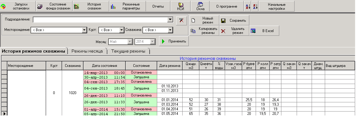Click Копировать режимы button
The image size is (356, 117).
click(204, 31)
